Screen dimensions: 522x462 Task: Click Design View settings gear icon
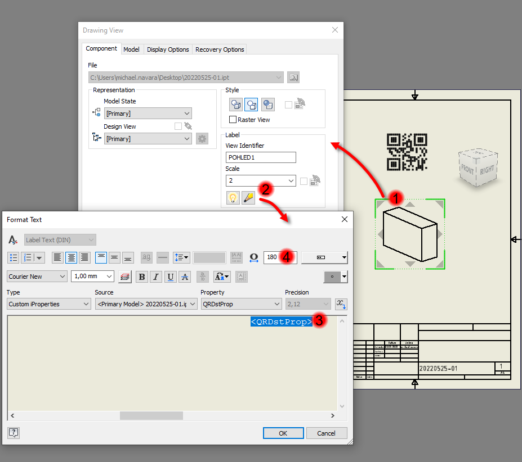[202, 139]
